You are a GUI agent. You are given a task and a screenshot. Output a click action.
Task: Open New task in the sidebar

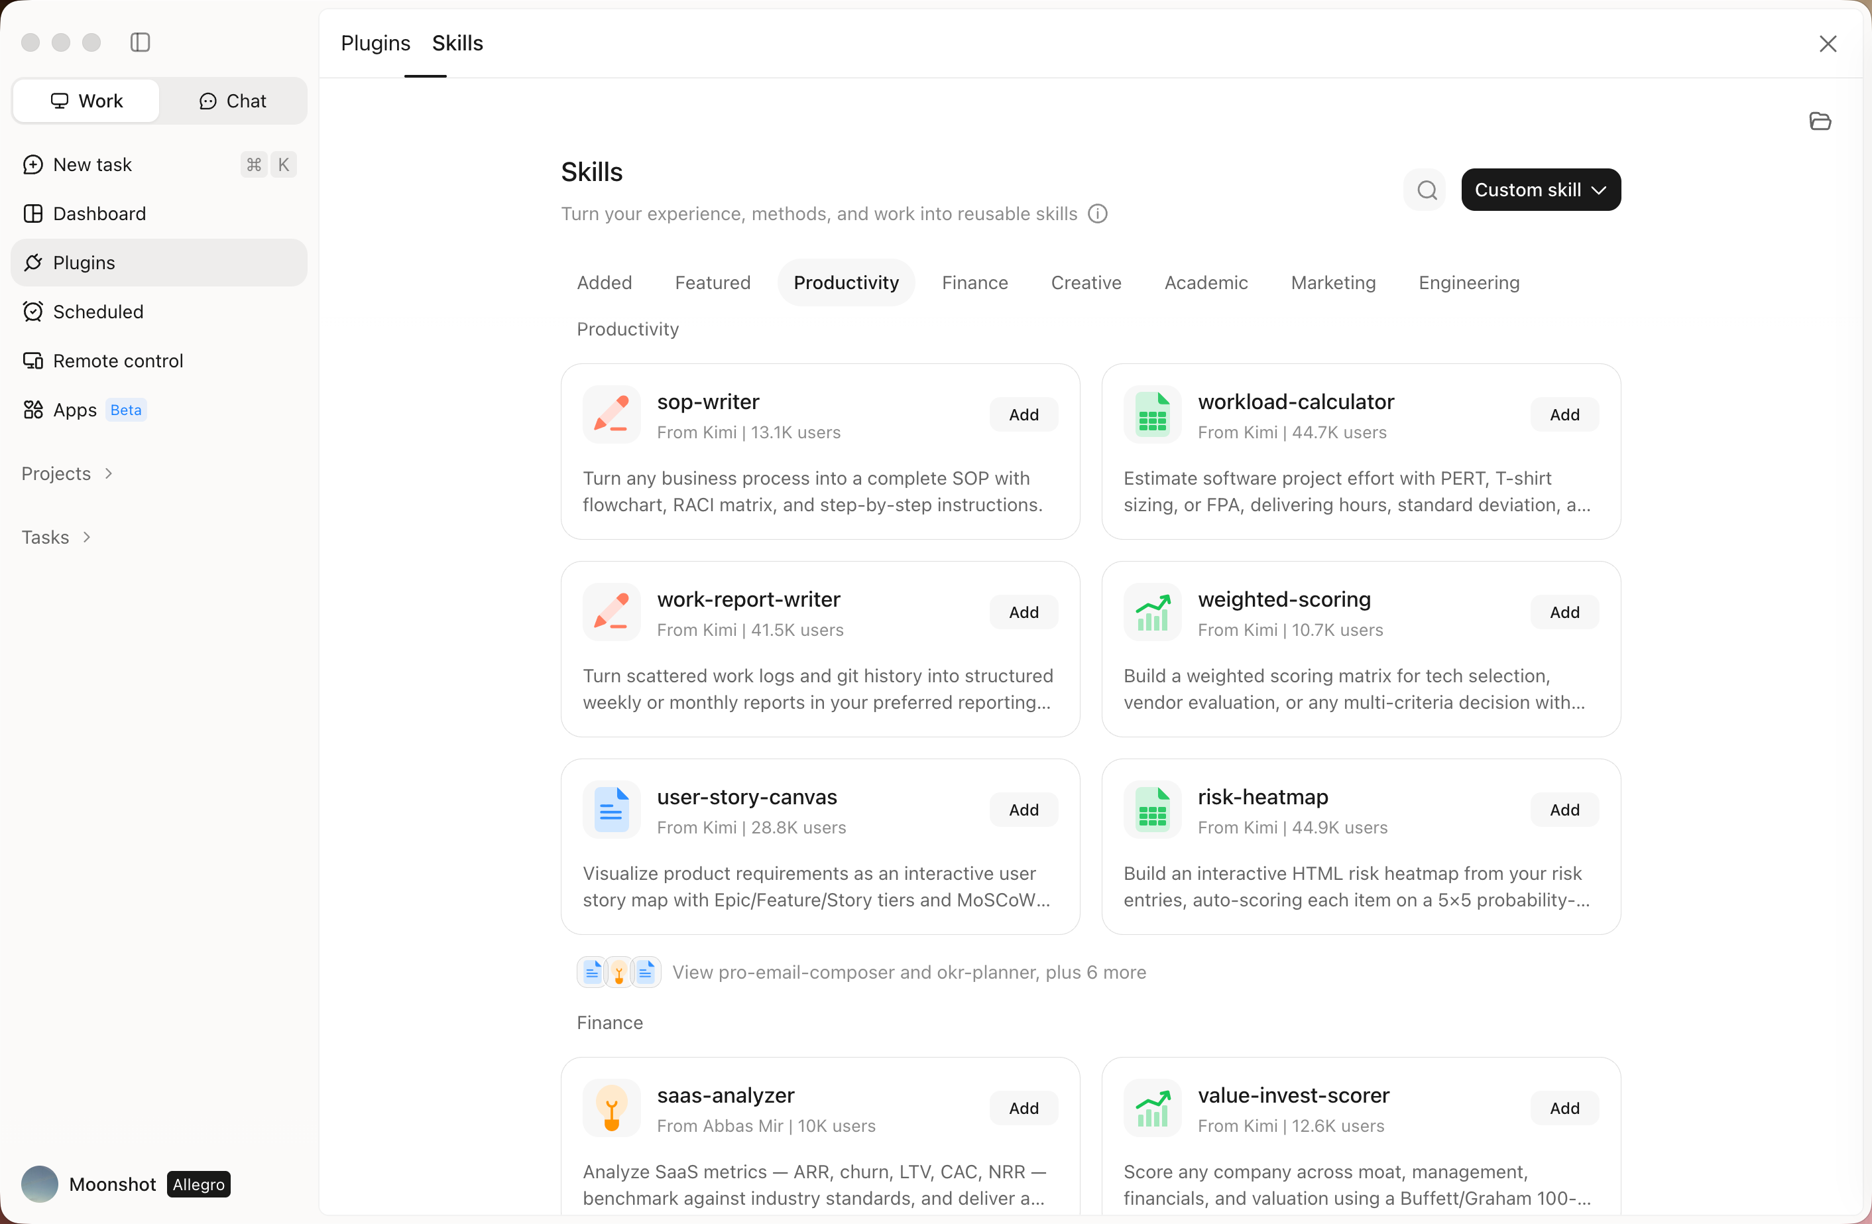point(159,164)
